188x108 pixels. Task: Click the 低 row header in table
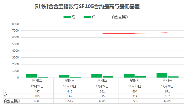click(6, 96)
